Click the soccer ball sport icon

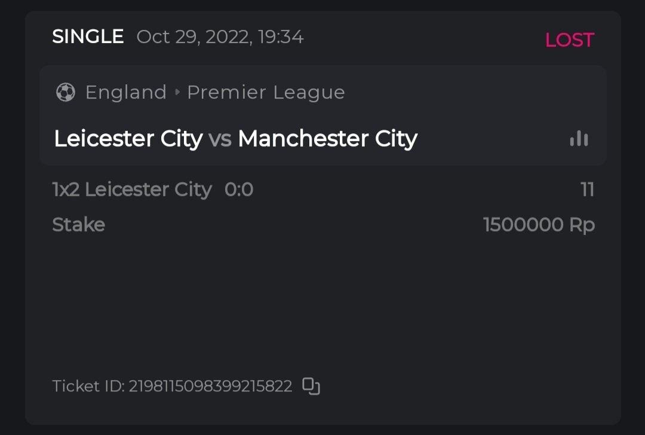coord(66,93)
